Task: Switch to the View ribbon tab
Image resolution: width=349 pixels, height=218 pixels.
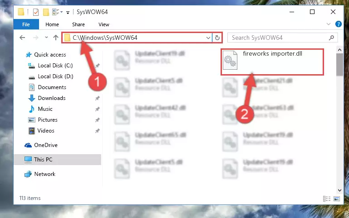Action: coord(104,24)
